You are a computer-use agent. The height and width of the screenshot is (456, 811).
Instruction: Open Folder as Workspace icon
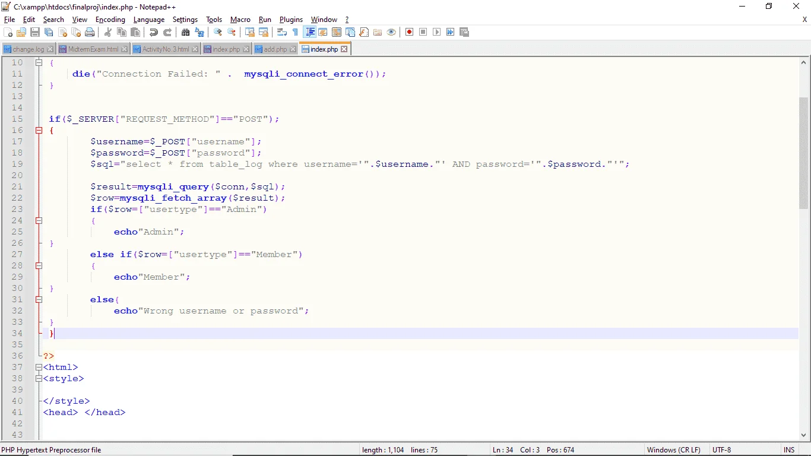tap(378, 32)
